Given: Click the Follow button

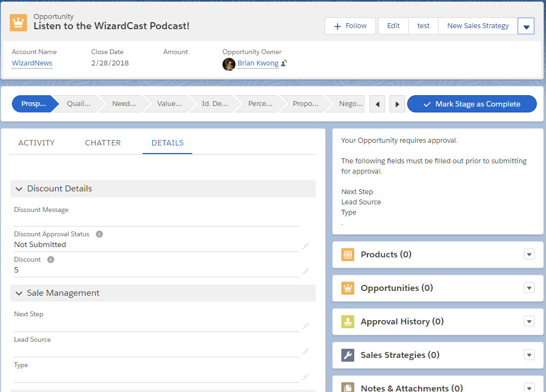Looking at the screenshot, I should [350, 26].
